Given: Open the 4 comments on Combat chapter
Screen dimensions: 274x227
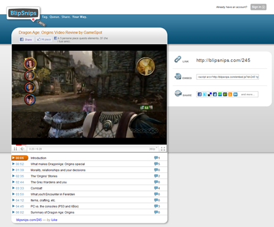Looking at the screenshot, I should (157, 188).
